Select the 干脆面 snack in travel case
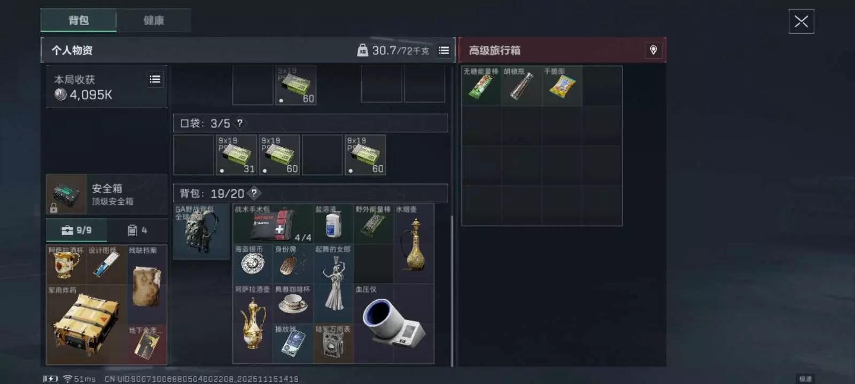855x384 pixels. [562, 86]
